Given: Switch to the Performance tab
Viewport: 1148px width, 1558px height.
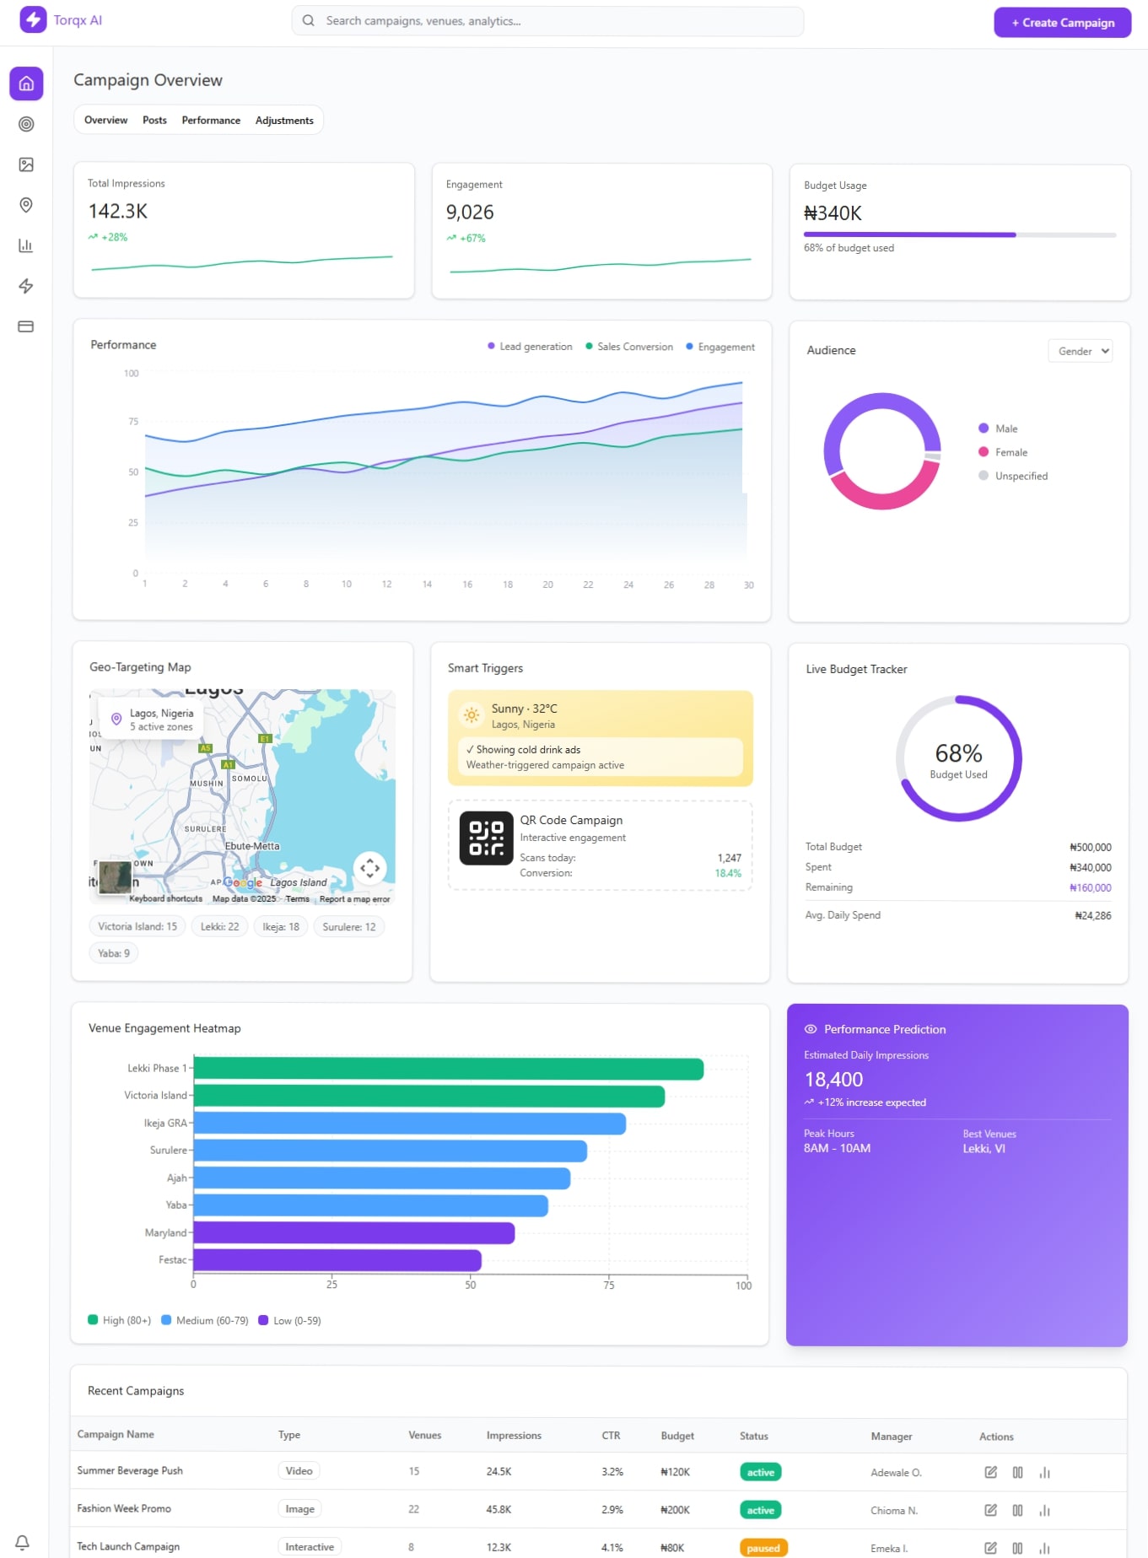Looking at the screenshot, I should [x=211, y=121].
